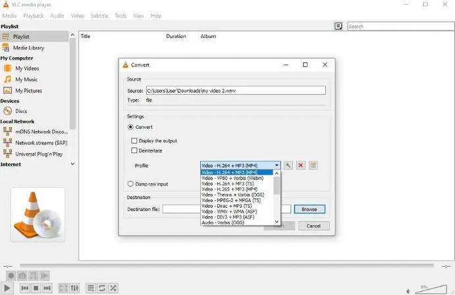The image size is (455, 295).
Task: Choose Video - H.264 + MP3 (MP4) highlighted option
Action: click(236, 173)
